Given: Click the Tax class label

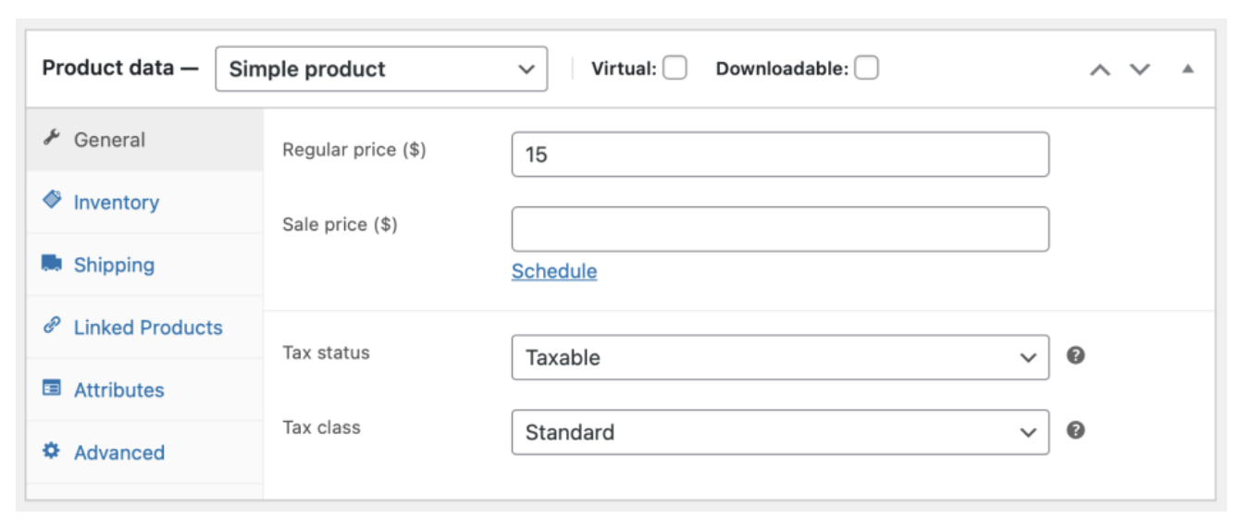Looking at the screenshot, I should click(321, 427).
